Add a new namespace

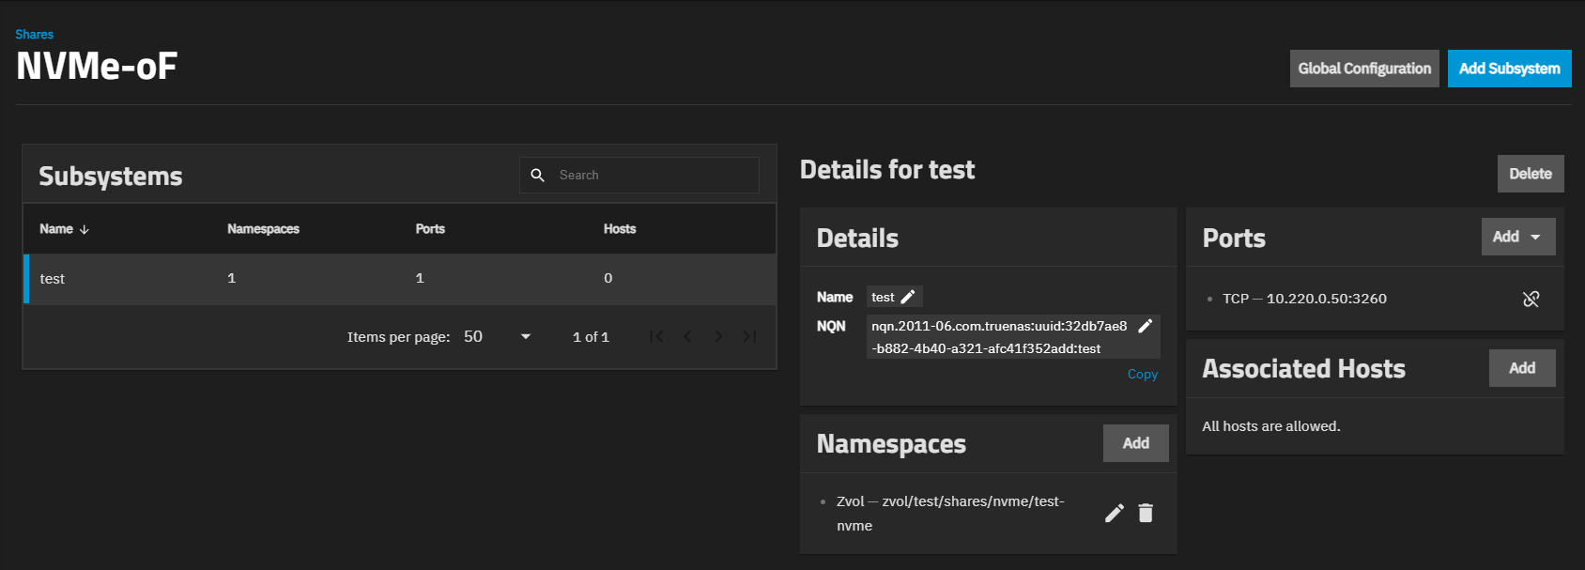1135,443
